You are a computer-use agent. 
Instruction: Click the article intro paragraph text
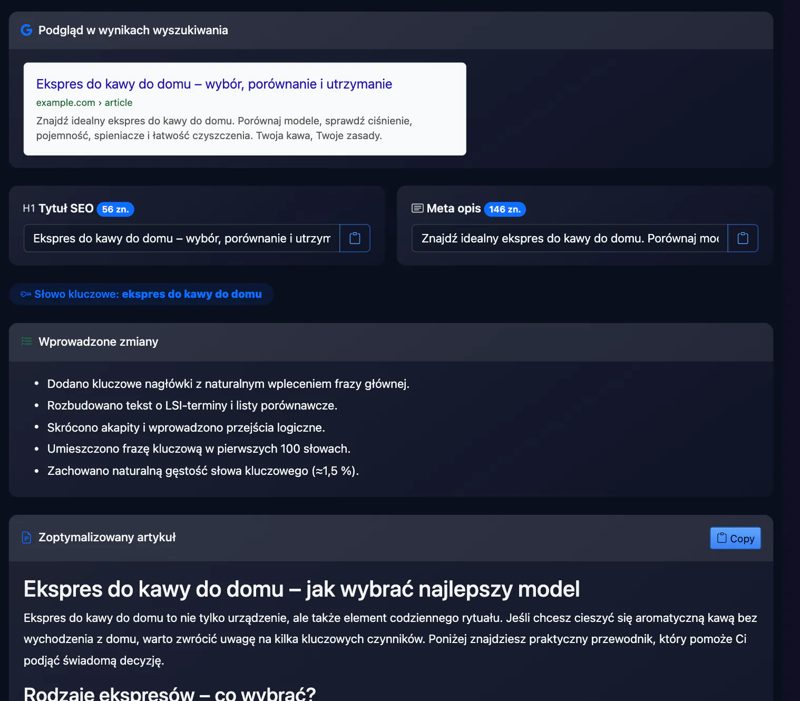coord(391,639)
